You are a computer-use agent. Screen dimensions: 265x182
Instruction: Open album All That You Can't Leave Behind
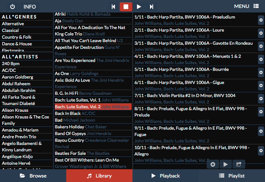point(93,41)
